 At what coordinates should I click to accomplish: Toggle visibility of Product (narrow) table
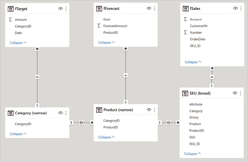click(149, 110)
